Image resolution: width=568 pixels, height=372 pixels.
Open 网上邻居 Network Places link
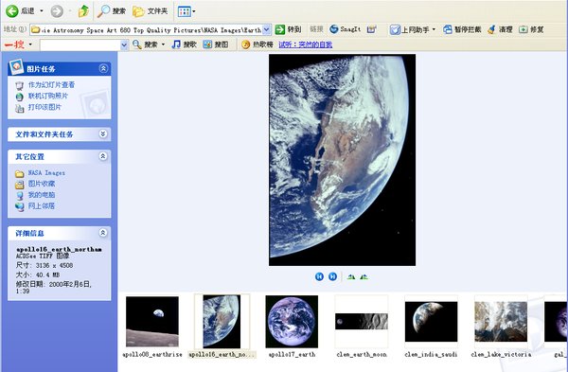pos(42,206)
